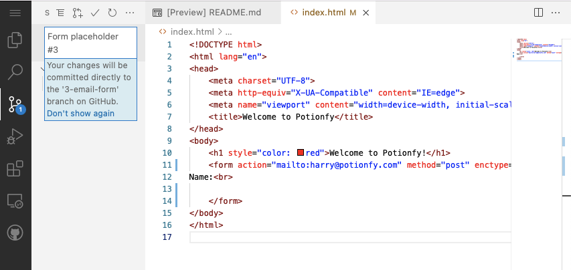The width and height of the screenshot is (571, 270).
Task: Click the red color swatch on line 10
Action: pos(301,152)
